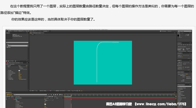Open viewer magnification dropdown
This screenshot has width=196, height=108.
pyautogui.click(x=33, y=91)
